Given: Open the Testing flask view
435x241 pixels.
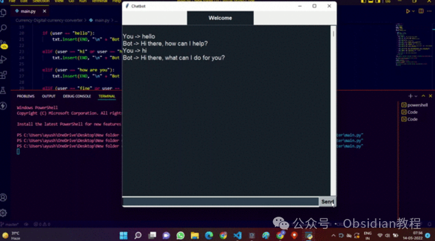Looking at the screenshot, I should pos(3,90).
